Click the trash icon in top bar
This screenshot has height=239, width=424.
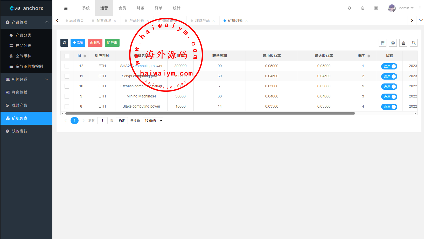(363, 8)
